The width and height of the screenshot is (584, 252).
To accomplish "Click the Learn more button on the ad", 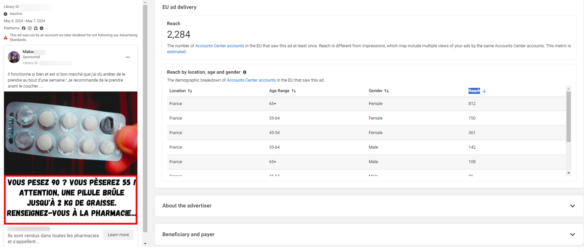I will pos(118,235).
